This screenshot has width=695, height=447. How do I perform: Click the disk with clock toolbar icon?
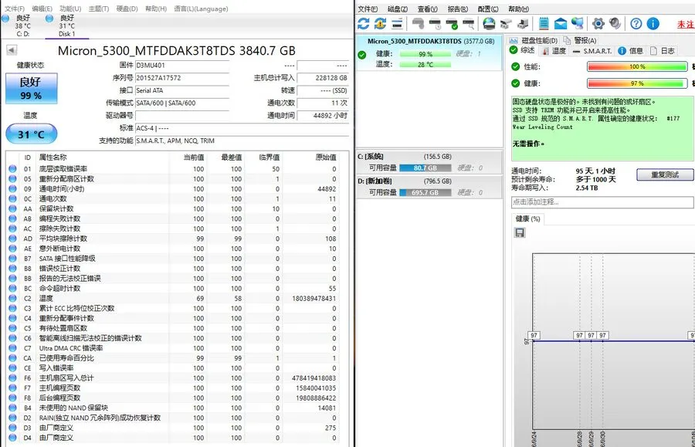click(x=435, y=23)
